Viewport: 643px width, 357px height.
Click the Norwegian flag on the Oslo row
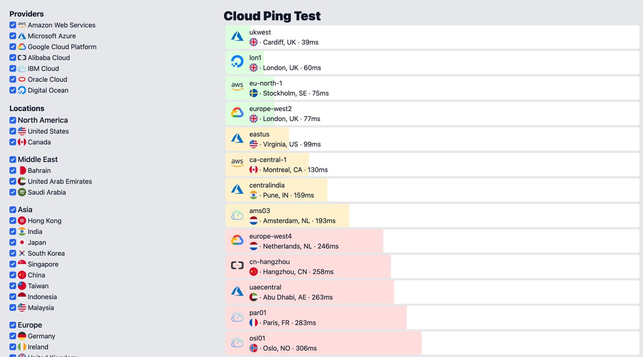point(254,348)
